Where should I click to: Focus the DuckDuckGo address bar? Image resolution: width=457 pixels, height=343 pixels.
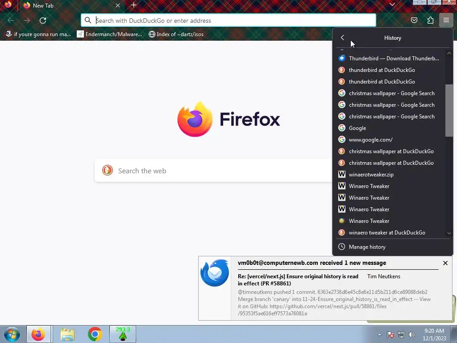coord(228,21)
